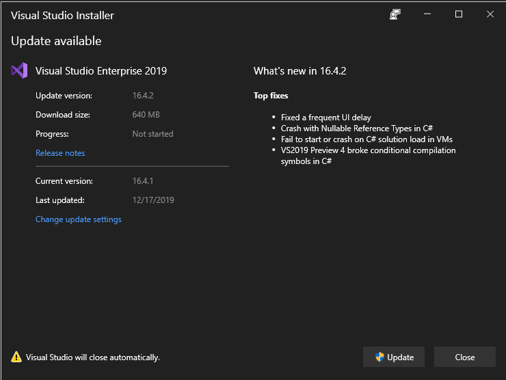Image resolution: width=506 pixels, height=380 pixels.
Task: Click the update version value 16.4.2
Action: tap(143, 96)
